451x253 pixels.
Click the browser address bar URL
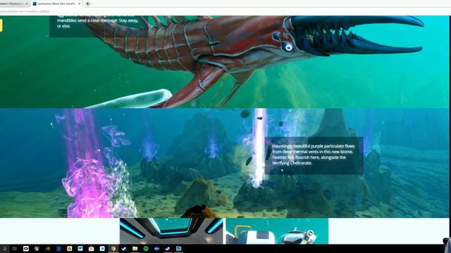coord(25,11)
